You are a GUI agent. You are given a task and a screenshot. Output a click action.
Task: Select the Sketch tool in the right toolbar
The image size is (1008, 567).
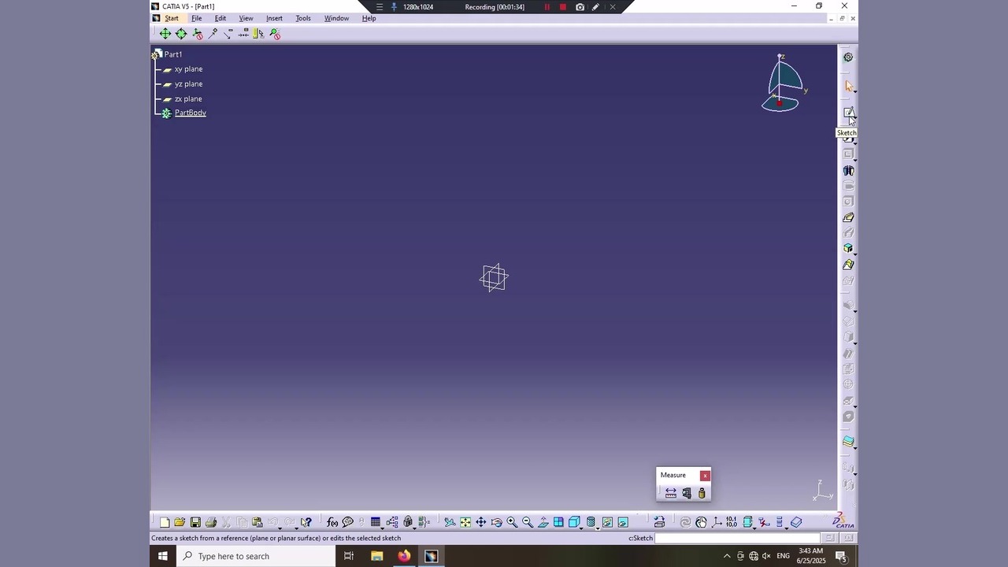pyautogui.click(x=848, y=113)
